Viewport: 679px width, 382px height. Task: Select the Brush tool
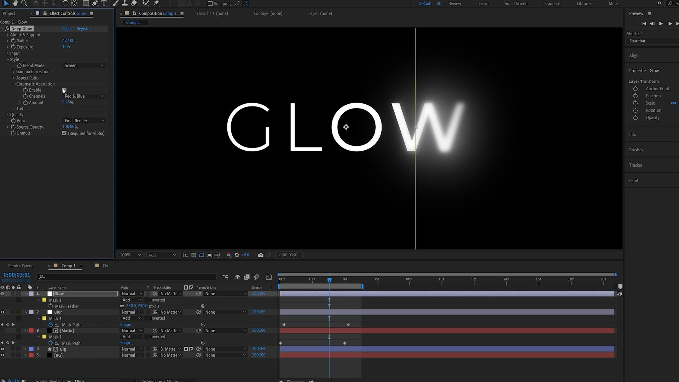click(115, 3)
